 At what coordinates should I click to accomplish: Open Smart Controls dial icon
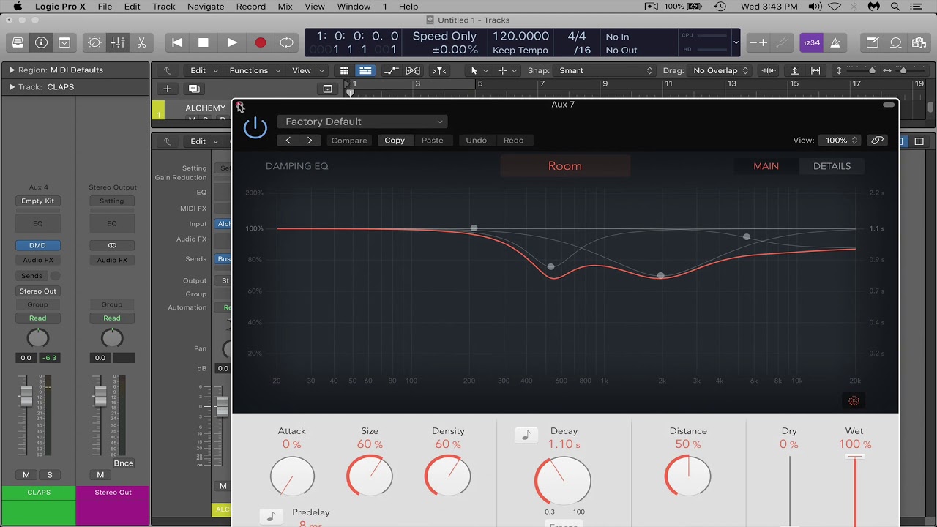[x=94, y=42]
